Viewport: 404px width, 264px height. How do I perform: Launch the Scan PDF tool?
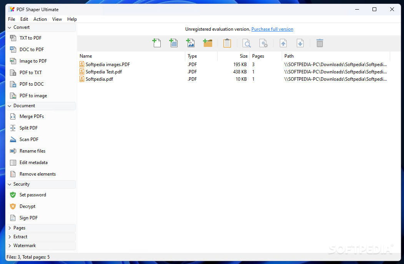coord(41,139)
